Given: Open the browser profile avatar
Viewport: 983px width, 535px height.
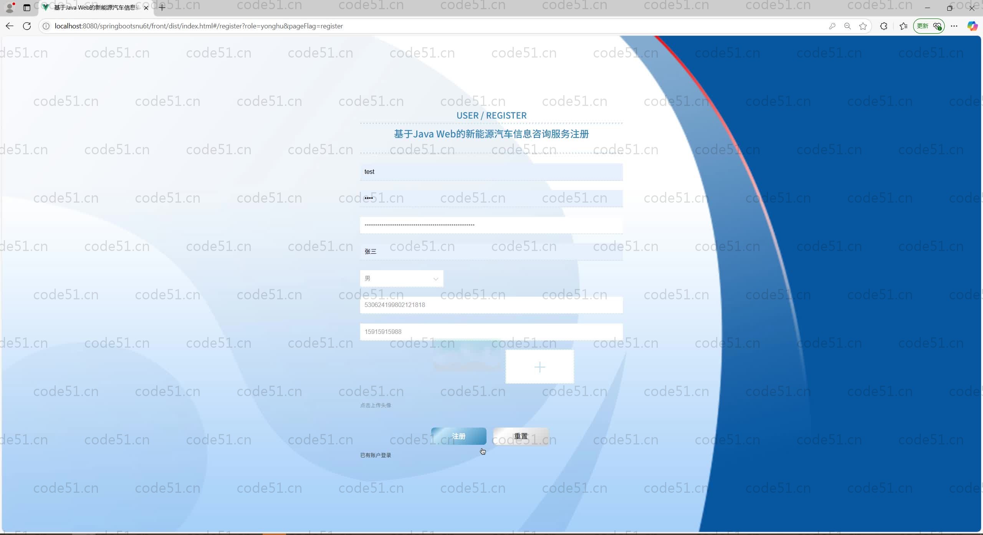Looking at the screenshot, I should coord(10,8).
